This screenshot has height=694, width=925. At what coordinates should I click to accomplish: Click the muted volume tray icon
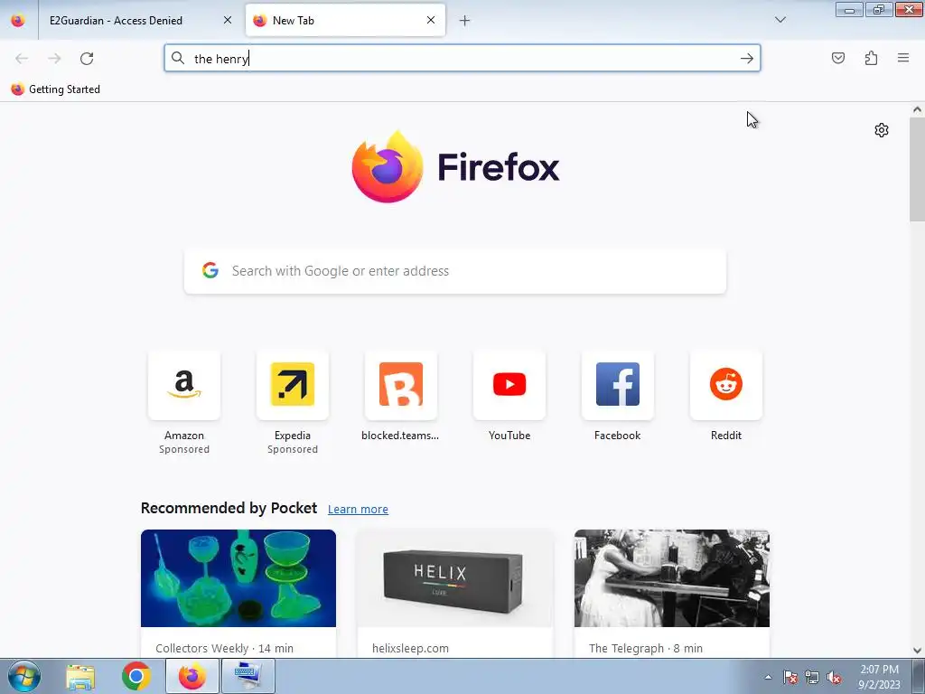(834, 678)
